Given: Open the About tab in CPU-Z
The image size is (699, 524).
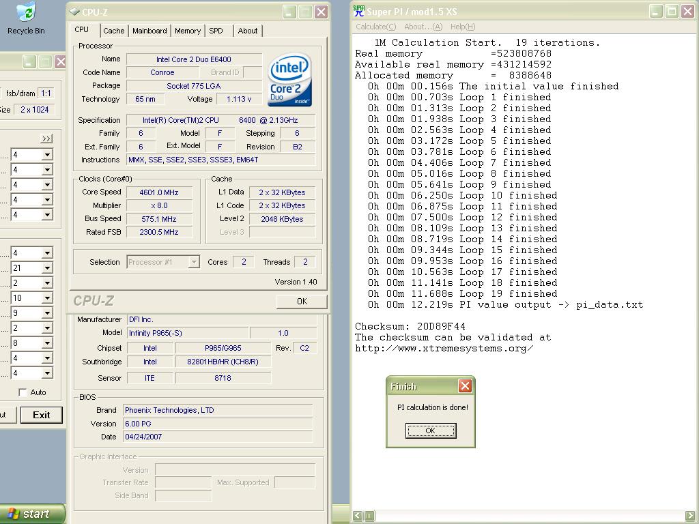Looking at the screenshot, I should (x=247, y=31).
